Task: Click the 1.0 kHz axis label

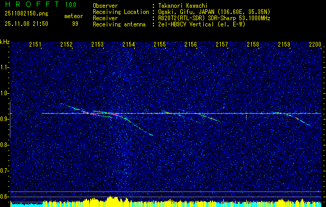Action: 4,93
